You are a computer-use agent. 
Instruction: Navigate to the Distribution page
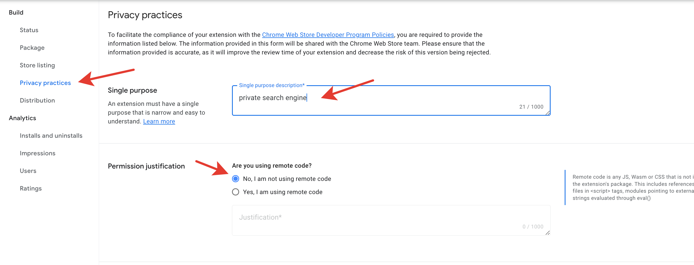tap(37, 100)
